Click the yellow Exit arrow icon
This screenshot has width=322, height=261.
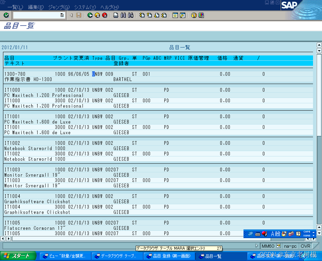(97, 15)
